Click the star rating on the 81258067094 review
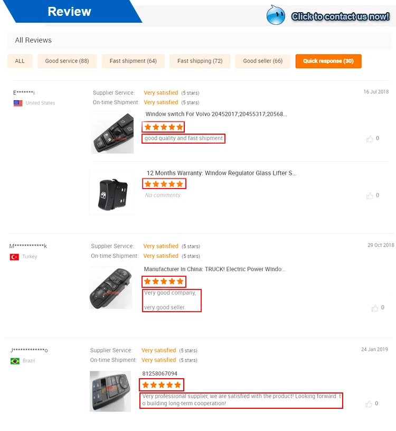Viewport: 396px width, 431px height. pos(161,385)
